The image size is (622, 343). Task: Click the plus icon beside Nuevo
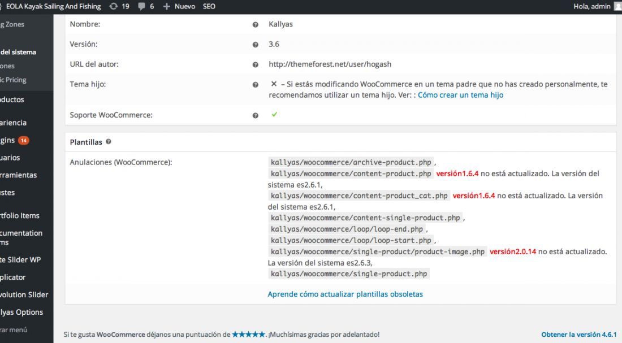point(167,6)
